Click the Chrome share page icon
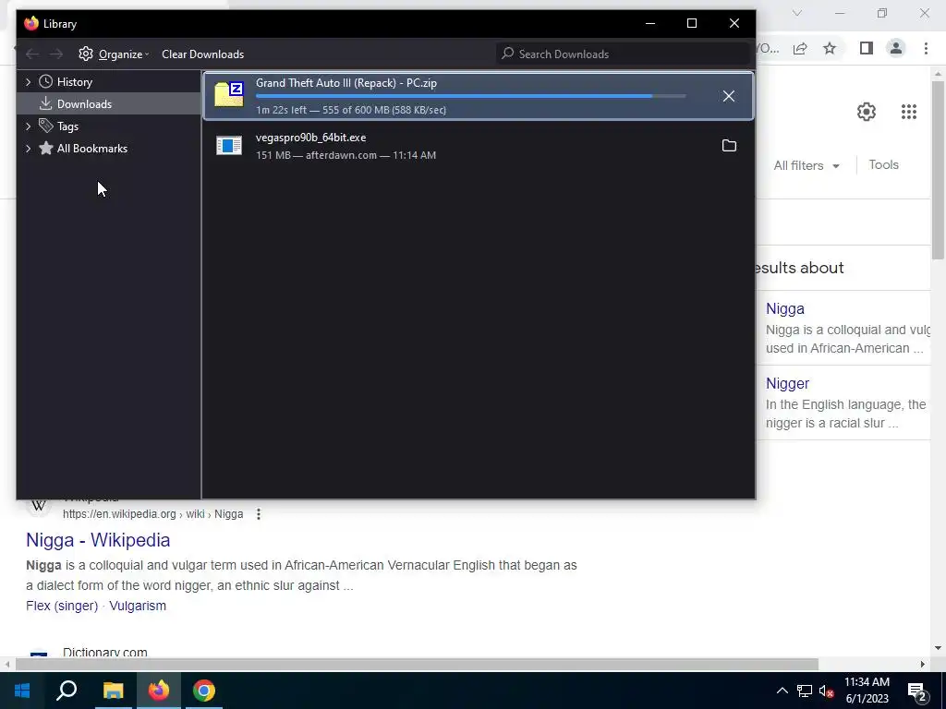 800,48
